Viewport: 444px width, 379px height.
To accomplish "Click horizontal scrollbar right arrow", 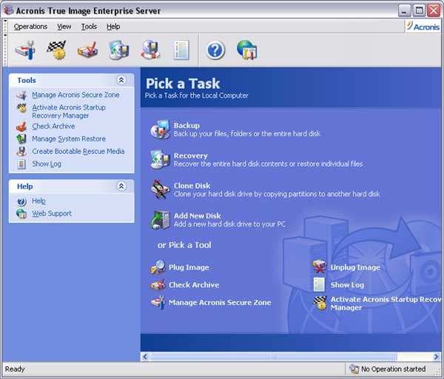I will [437, 357].
